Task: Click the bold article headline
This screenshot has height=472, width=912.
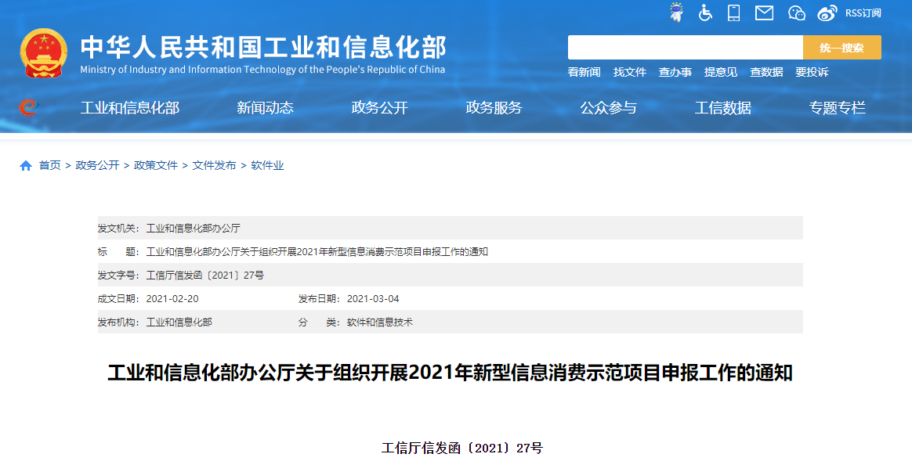Action: (x=451, y=373)
